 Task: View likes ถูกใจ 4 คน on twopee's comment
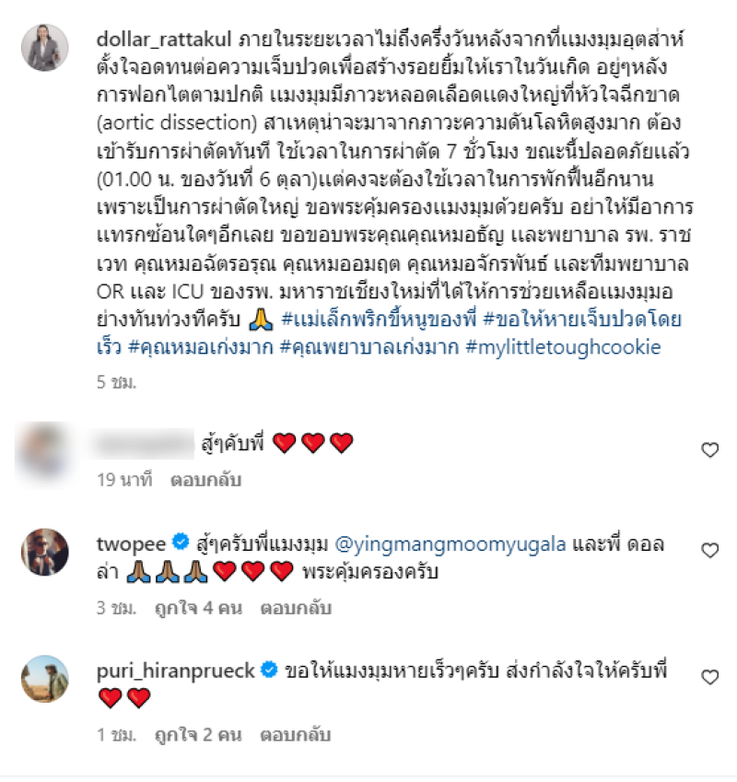coord(198,609)
